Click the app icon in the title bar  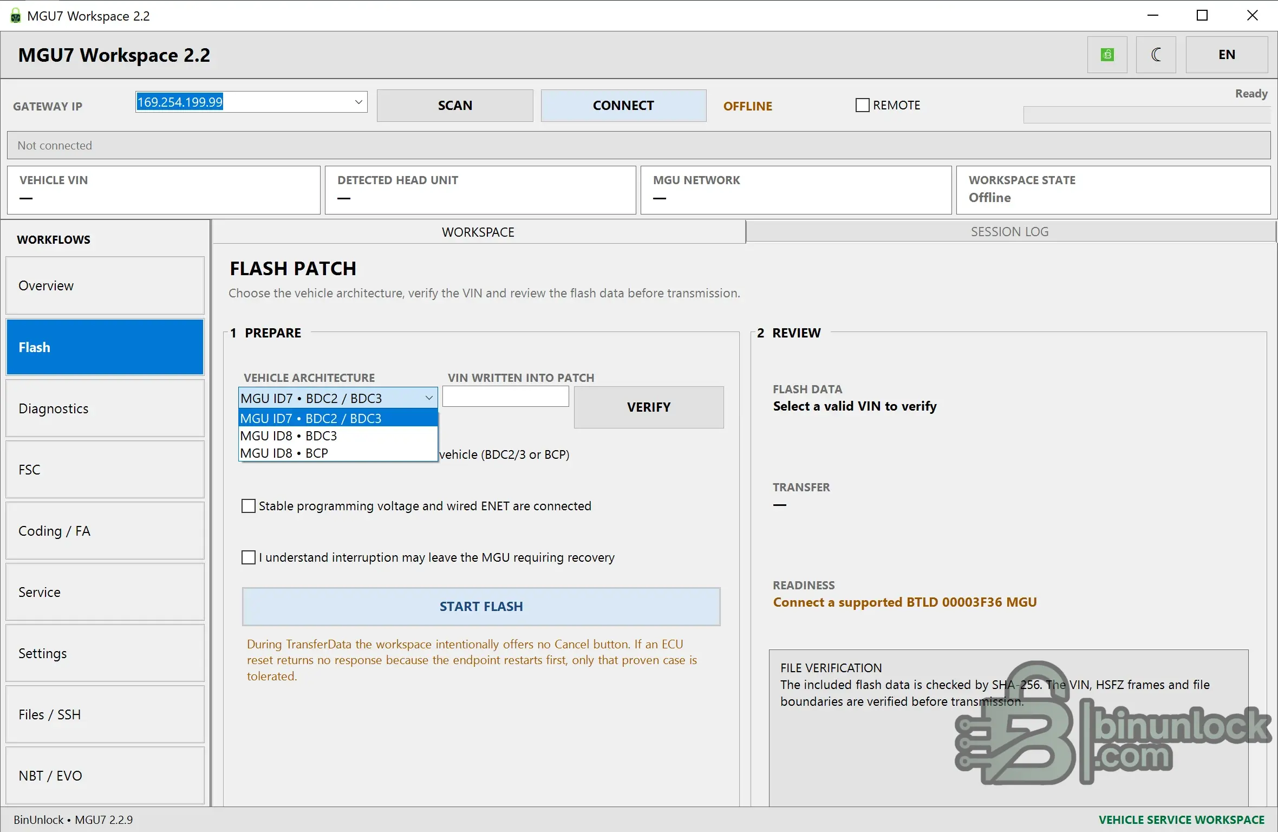coord(16,16)
